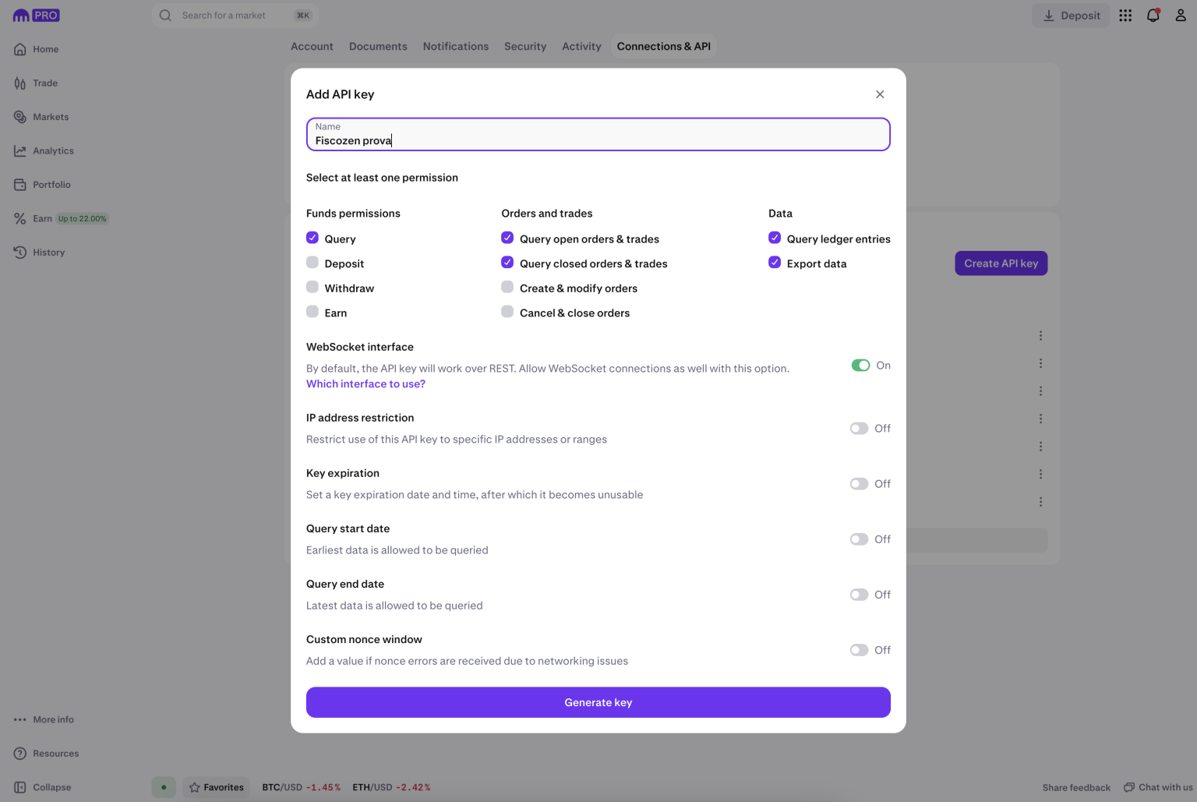Open Analytics from the sidebar
This screenshot has height=802, width=1197.
[52, 151]
